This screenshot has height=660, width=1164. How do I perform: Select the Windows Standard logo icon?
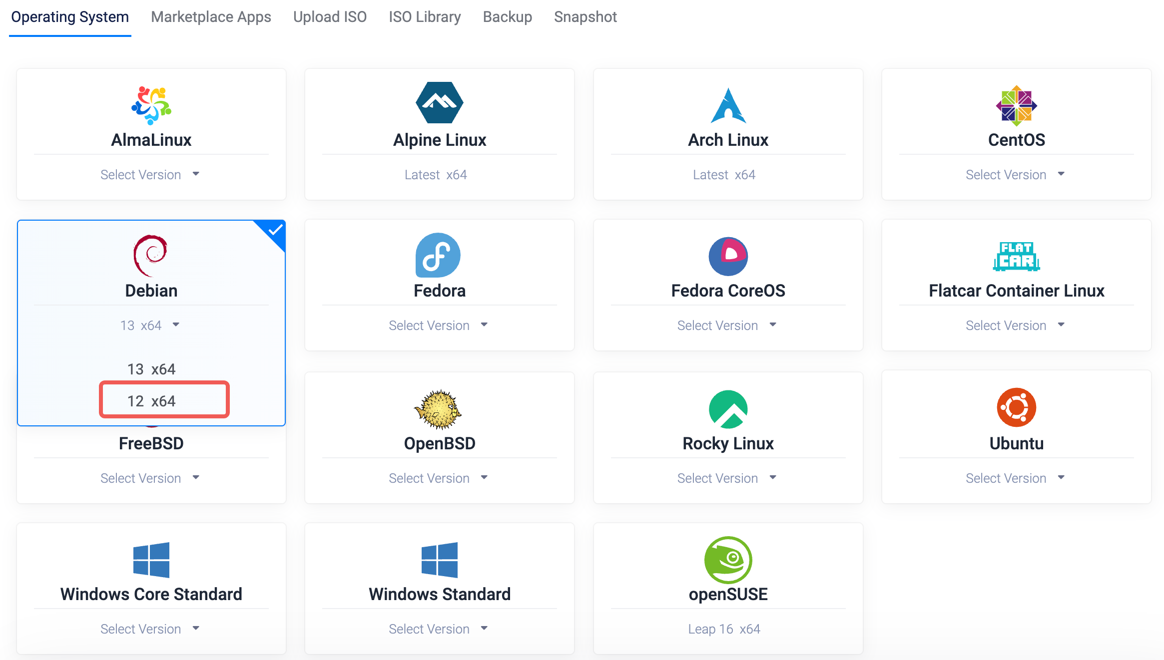[440, 560]
